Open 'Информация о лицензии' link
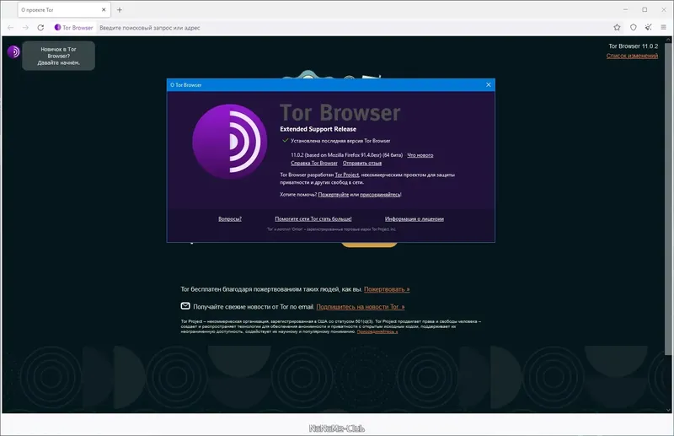The width and height of the screenshot is (674, 436). coord(415,218)
